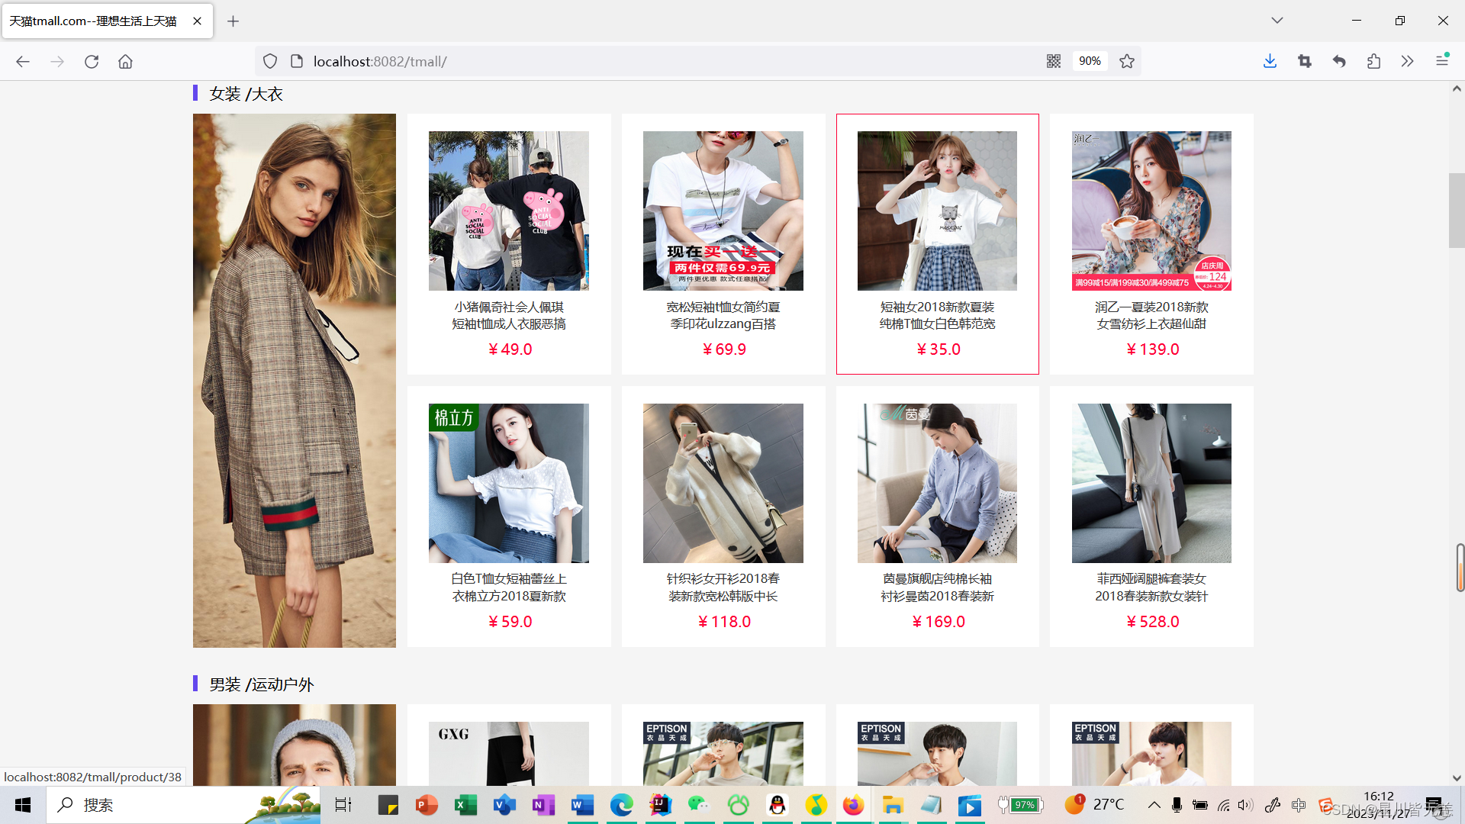Launch PowerPoint from the taskbar
The image size is (1465, 824).
click(x=427, y=805)
